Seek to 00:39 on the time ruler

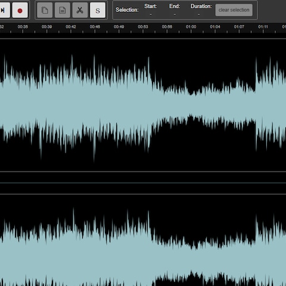(46, 27)
